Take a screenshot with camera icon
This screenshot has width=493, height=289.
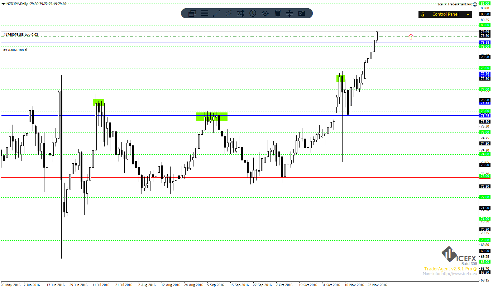pos(302,13)
